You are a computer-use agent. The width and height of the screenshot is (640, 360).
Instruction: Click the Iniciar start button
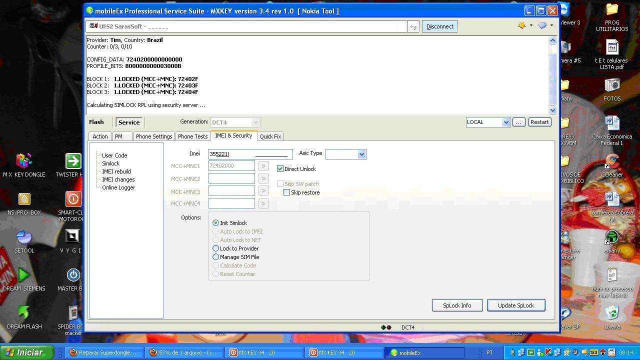pyautogui.click(x=26, y=352)
